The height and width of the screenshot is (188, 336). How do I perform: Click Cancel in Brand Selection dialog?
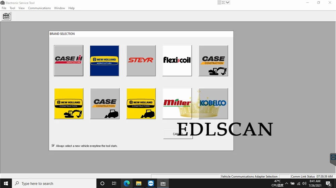(178, 134)
